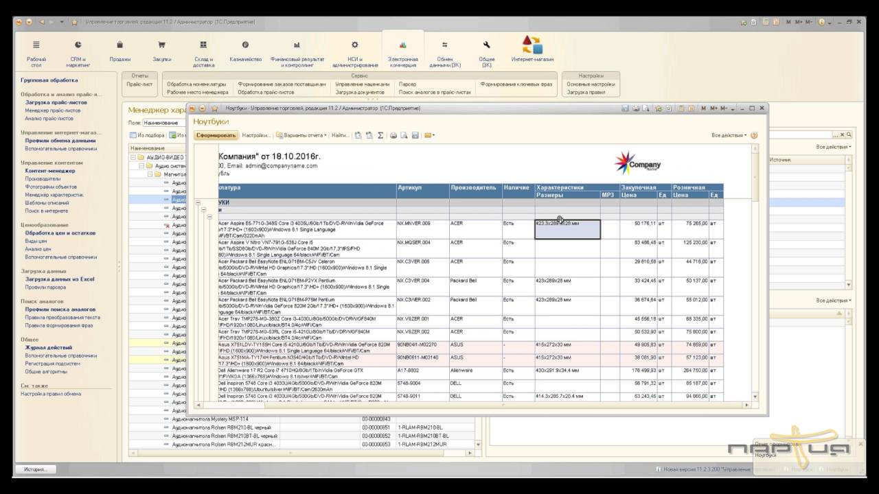This screenshot has width=879, height=494.
Task: Open Контент-менеджер in left panel
Action: pyautogui.click(x=50, y=170)
